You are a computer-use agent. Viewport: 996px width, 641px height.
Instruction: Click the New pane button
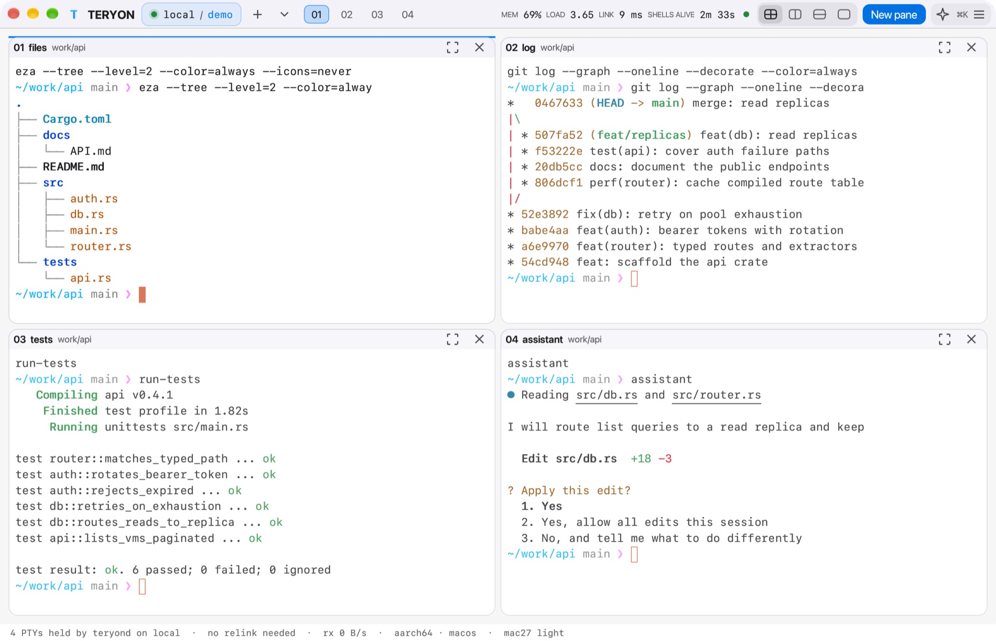tap(894, 15)
